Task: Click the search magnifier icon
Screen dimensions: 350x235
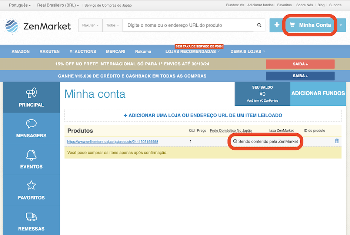Action: 259,25
